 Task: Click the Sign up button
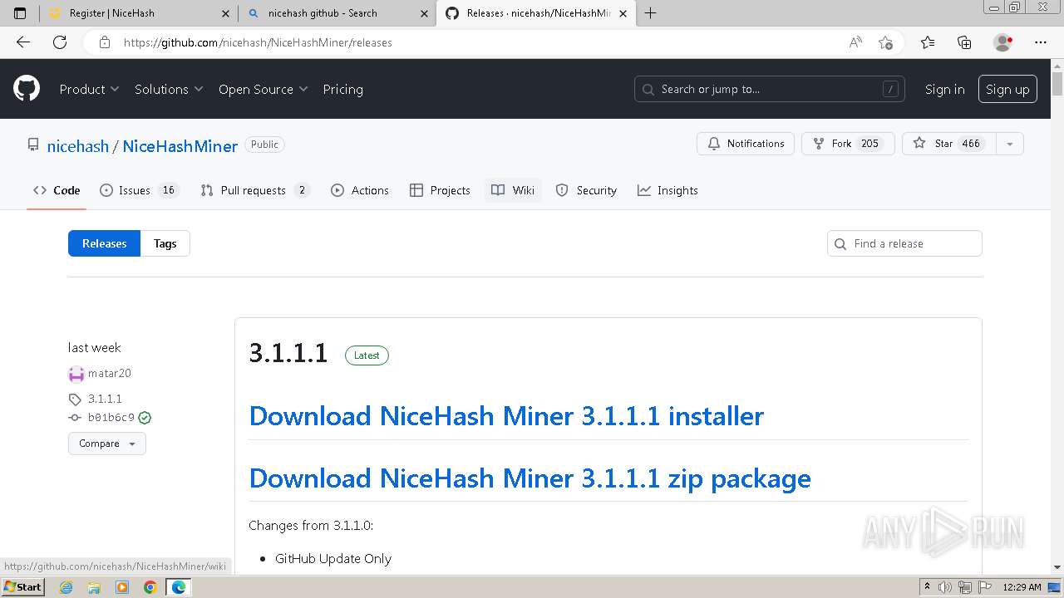[1007, 89]
